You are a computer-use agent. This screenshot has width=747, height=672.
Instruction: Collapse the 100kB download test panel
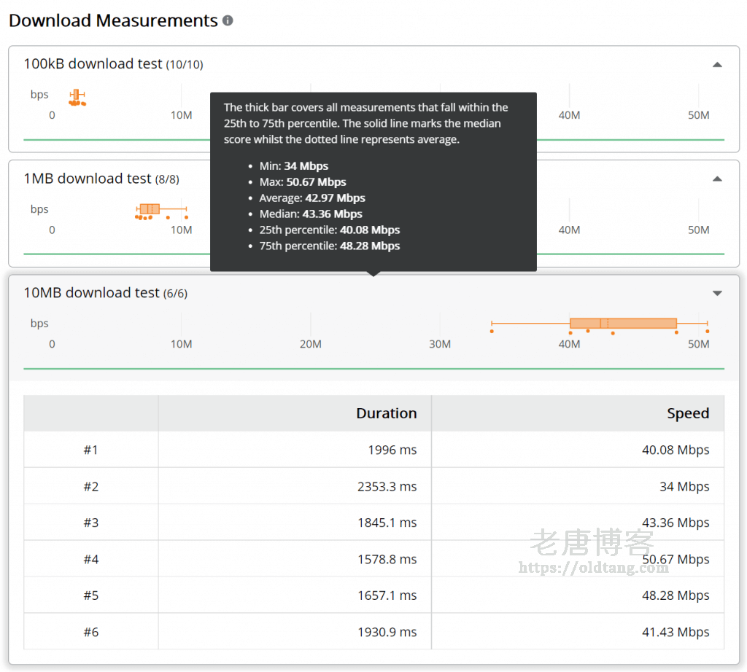pos(717,65)
